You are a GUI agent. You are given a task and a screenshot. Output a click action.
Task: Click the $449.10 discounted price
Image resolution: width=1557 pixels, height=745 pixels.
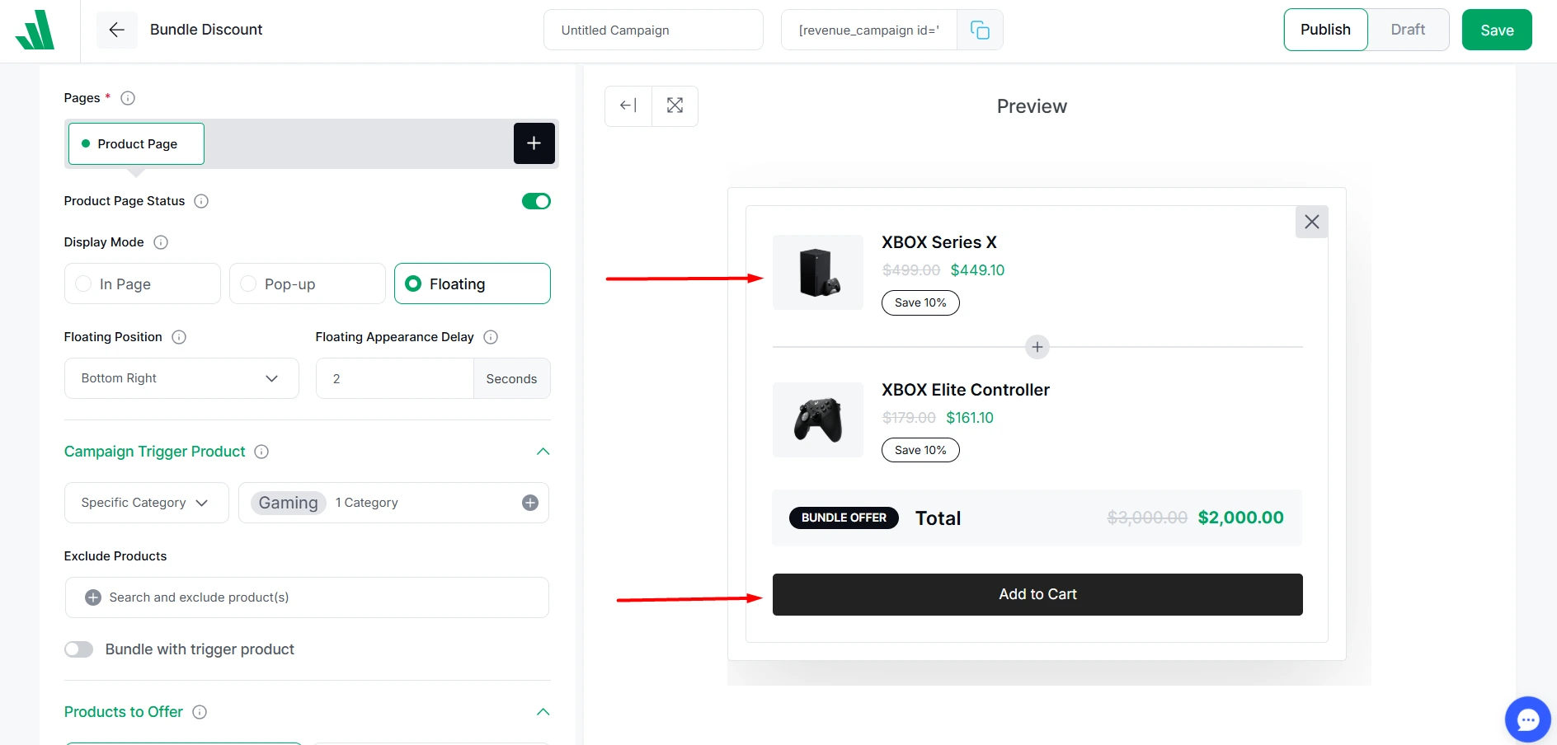click(x=977, y=270)
